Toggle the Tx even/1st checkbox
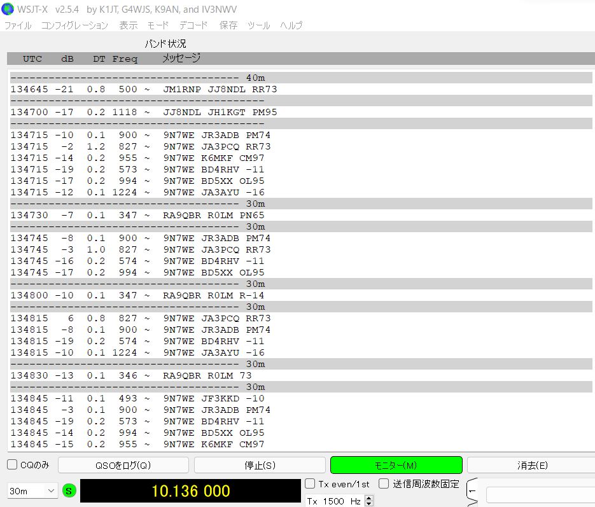Image resolution: width=595 pixels, height=507 pixels. pos(310,484)
